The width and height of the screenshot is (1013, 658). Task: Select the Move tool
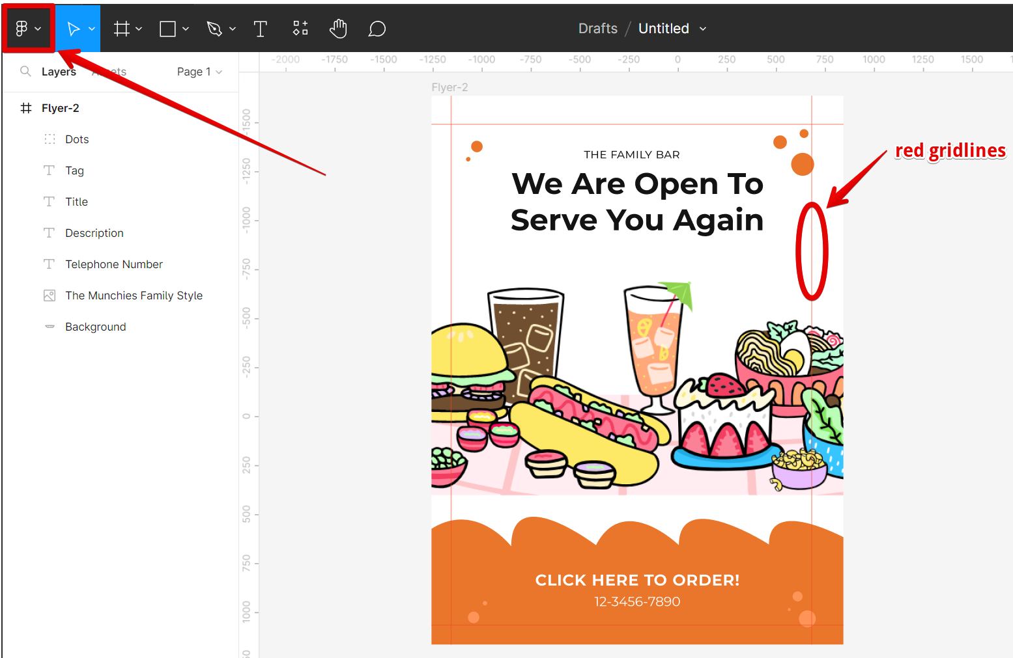tap(73, 29)
